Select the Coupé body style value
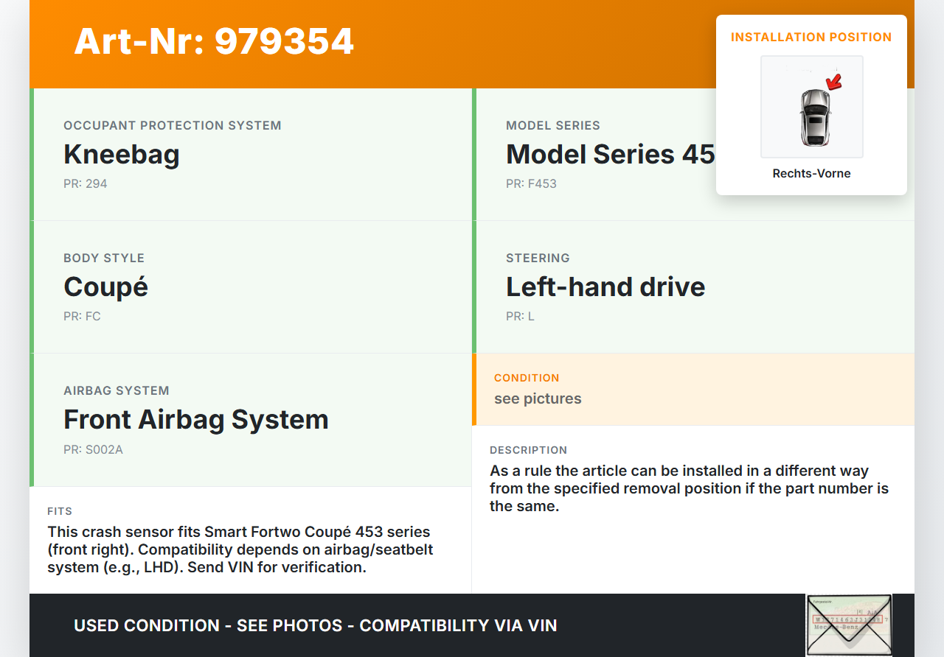This screenshot has height=657, width=944. pos(106,287)
